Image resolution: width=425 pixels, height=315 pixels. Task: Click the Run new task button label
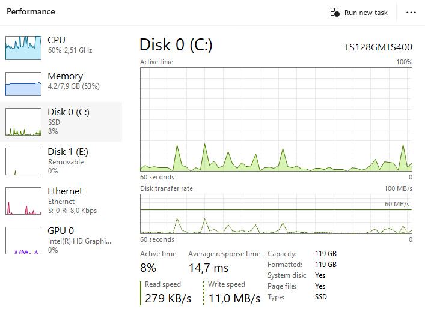tap(365, 13)
